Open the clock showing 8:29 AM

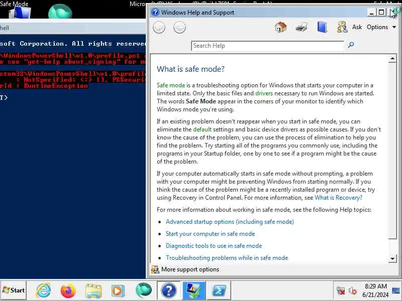pos(375,290)
